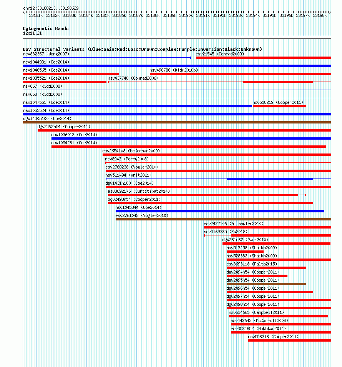Screen dimensions: 342x367
Task: Select esv3584652 (Mokhtar2014) label
Action: [x=258, y=329]
